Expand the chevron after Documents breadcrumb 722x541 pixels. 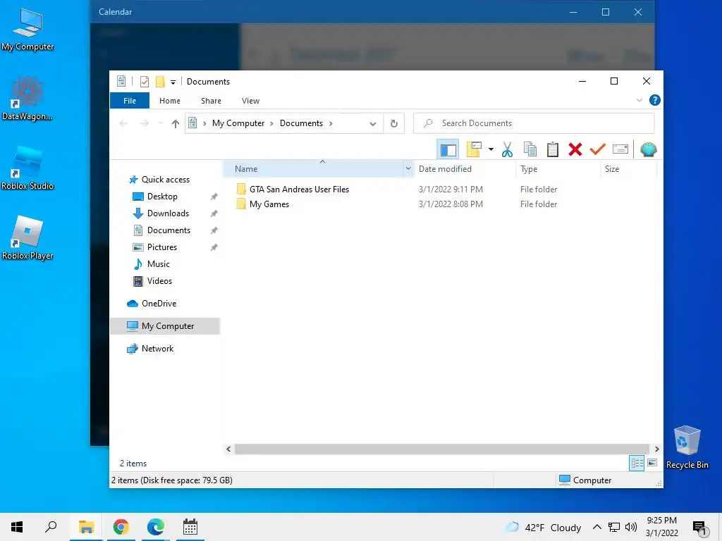tap(331, 123)
